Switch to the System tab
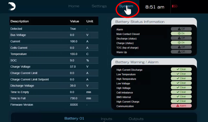Image resolution: width=208 pixels, height=122 pixels. [126, 6]
